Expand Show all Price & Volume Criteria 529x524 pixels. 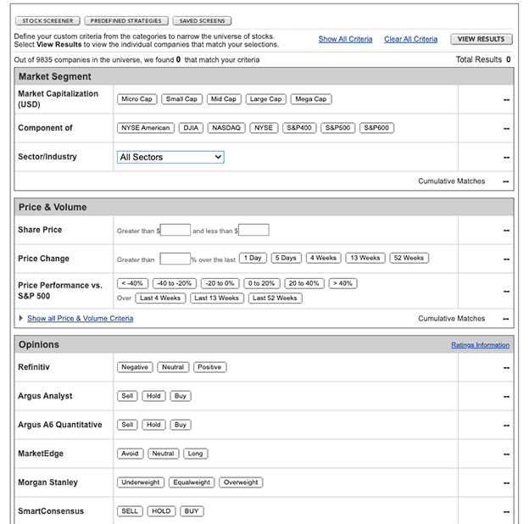[x=80, y=319]
